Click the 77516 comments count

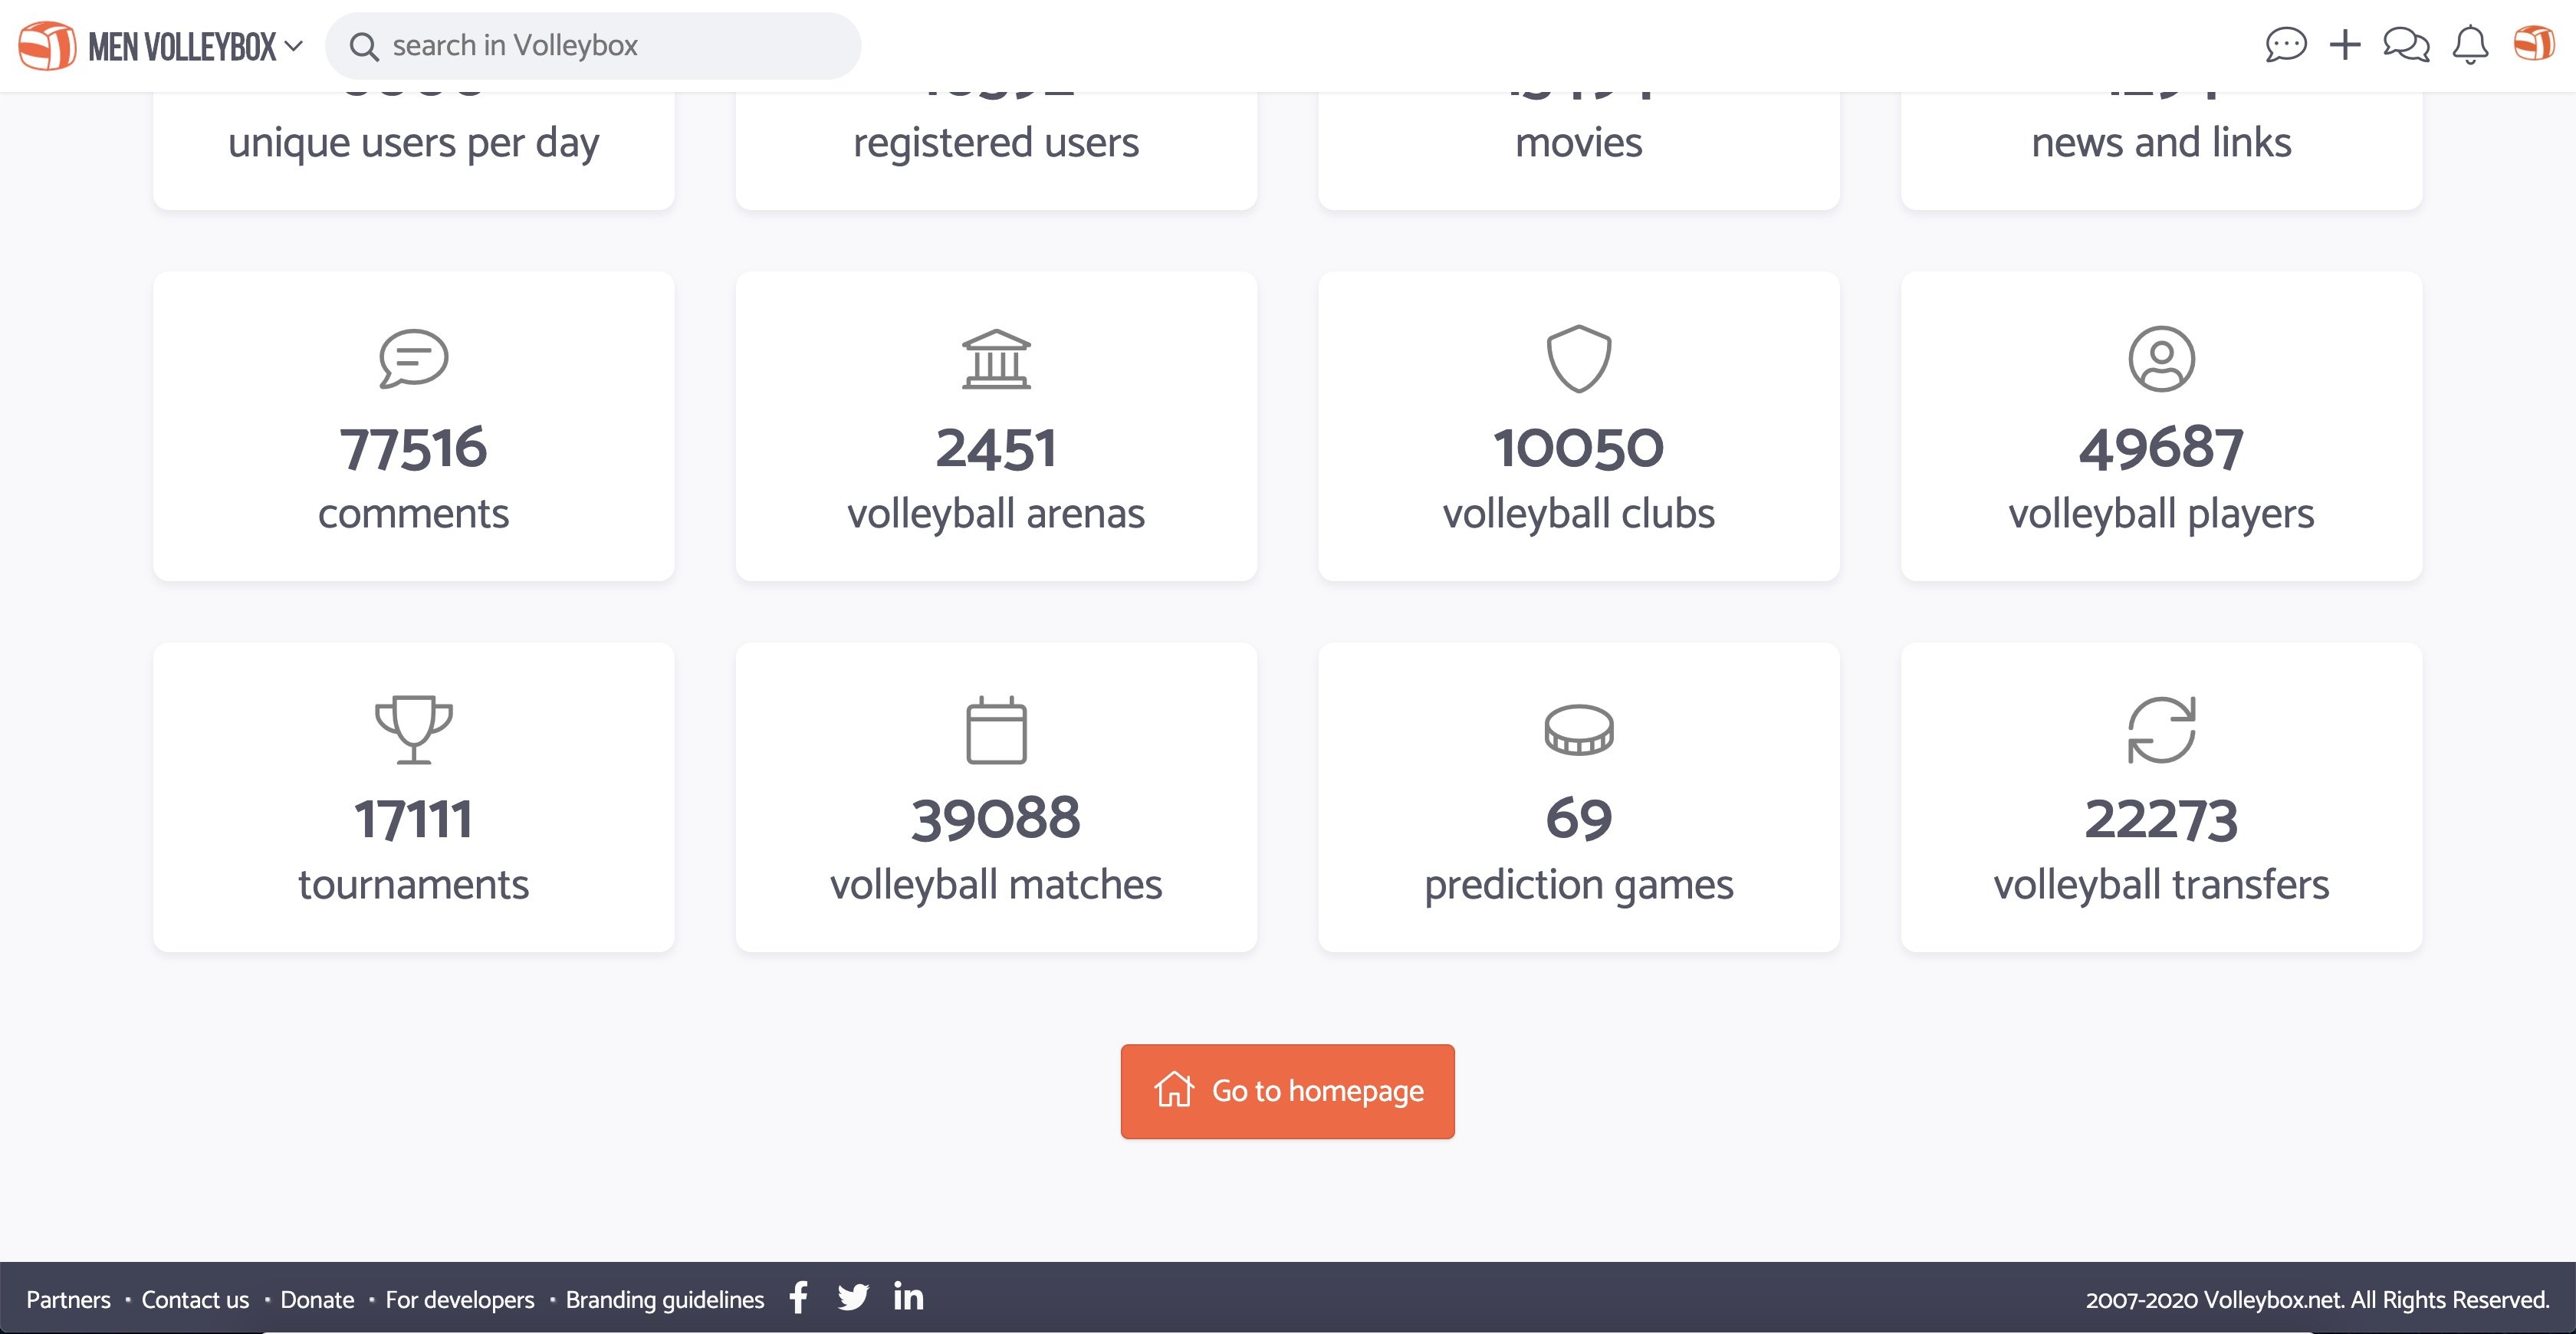point(413,448)
